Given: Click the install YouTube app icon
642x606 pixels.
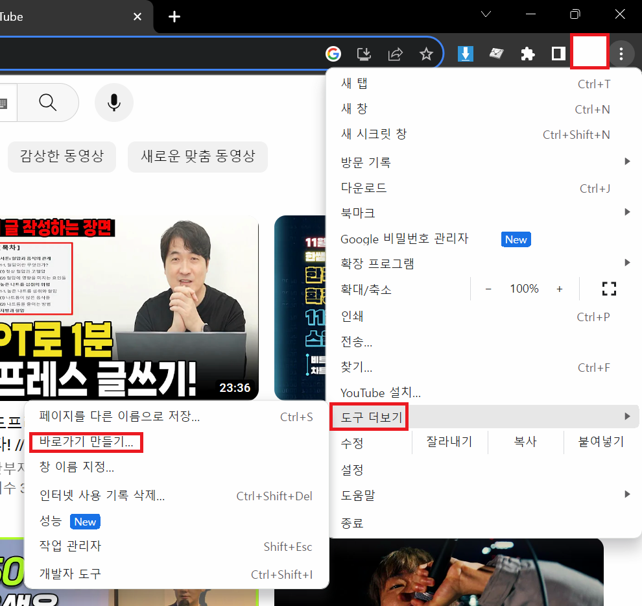Looking at the screenshot, I should pyautogui.click(x=364, y=55).
